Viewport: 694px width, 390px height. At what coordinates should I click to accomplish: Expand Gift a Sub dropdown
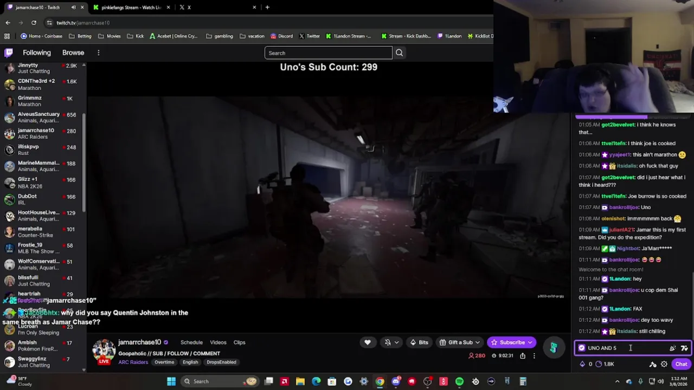[x=477, y=342]
